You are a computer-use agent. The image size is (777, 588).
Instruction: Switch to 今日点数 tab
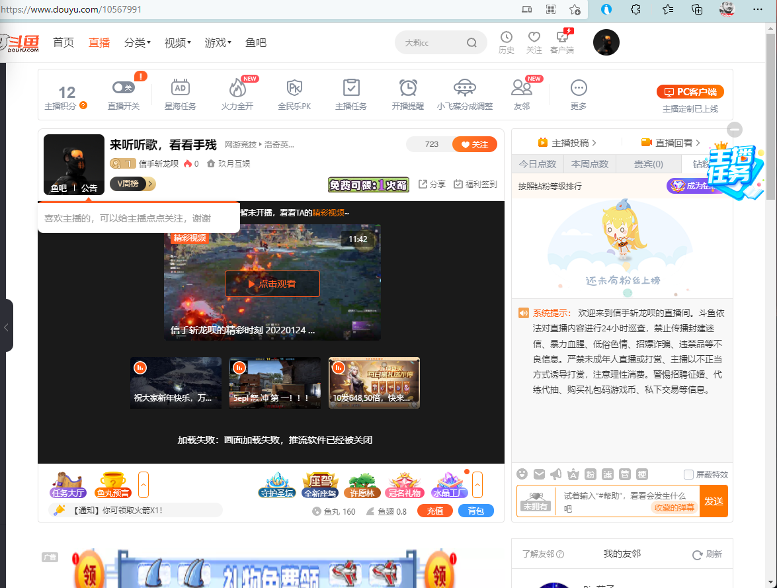[538, 163]
